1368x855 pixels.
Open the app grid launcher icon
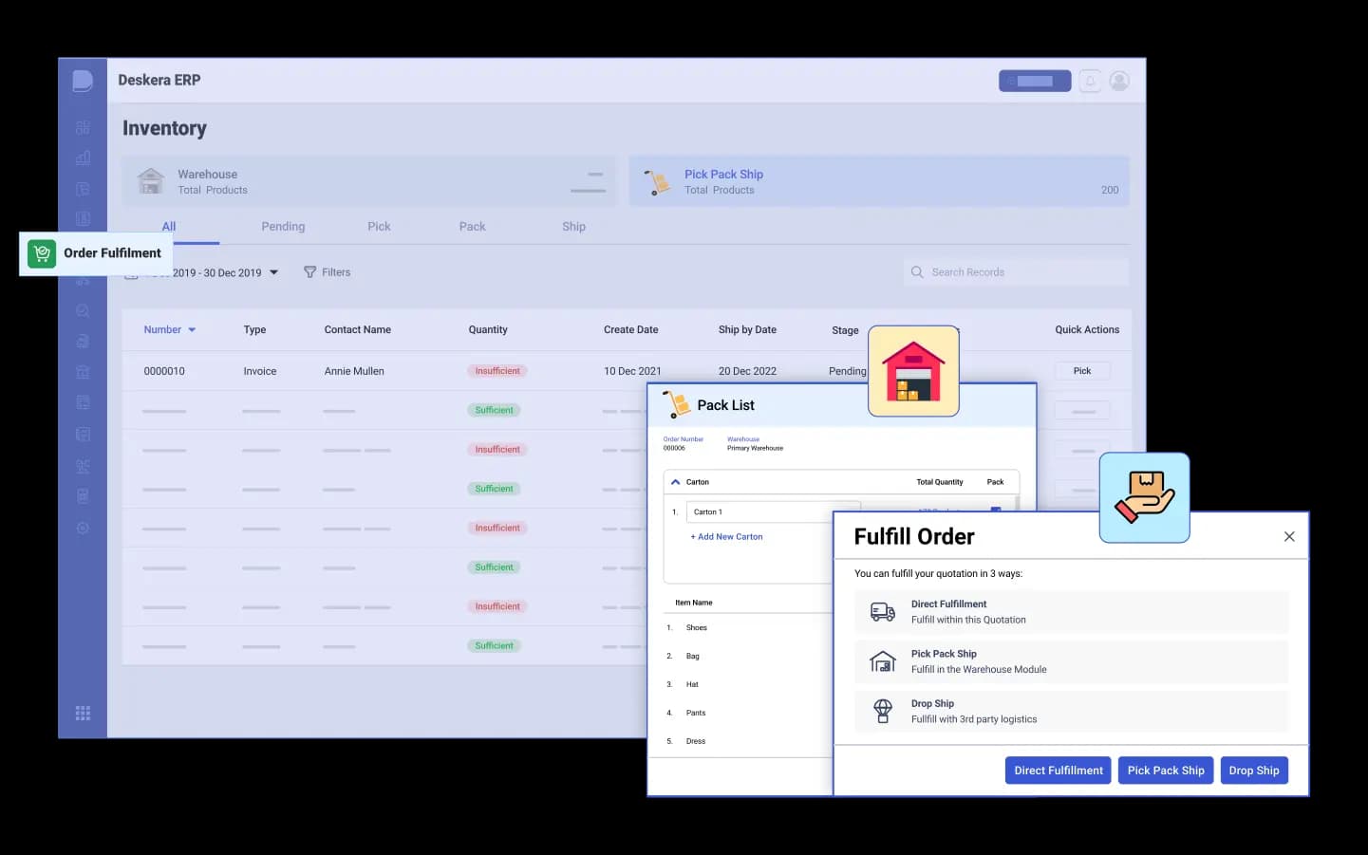pos(83,713)
